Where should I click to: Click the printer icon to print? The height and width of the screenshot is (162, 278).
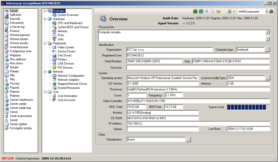tap(271, 12)
